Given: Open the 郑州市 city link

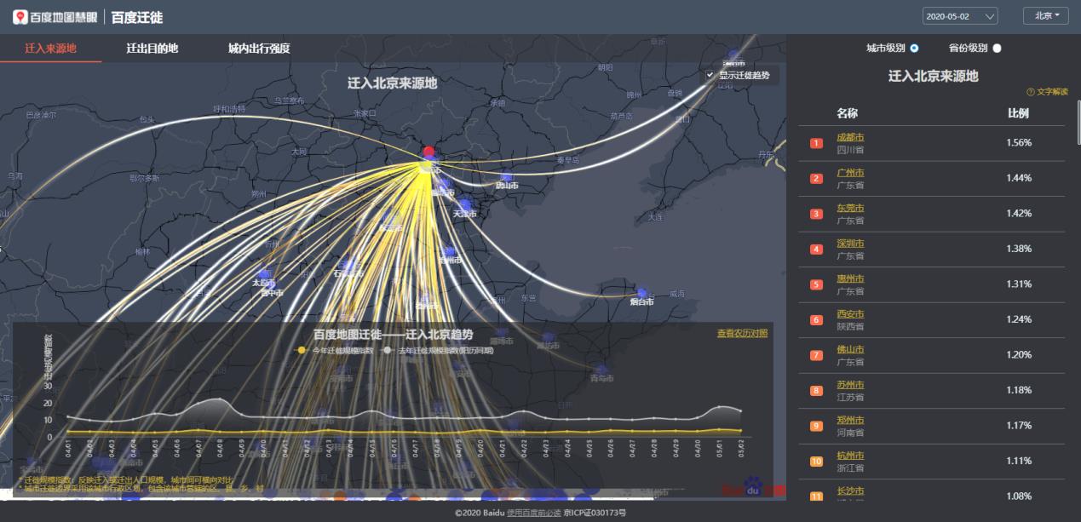Looking at the screenshot, I should coord(850,420).
